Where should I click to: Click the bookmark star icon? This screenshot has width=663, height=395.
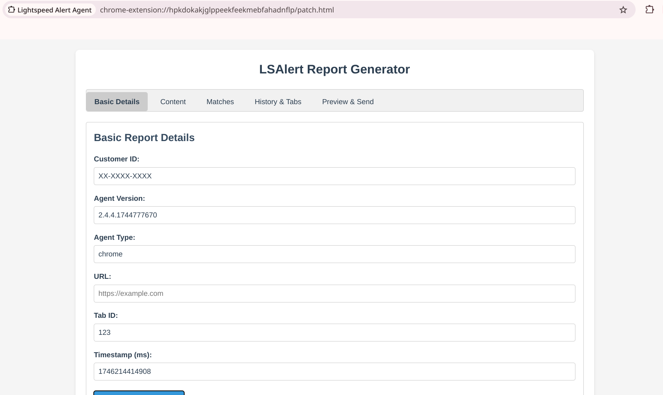623,10
